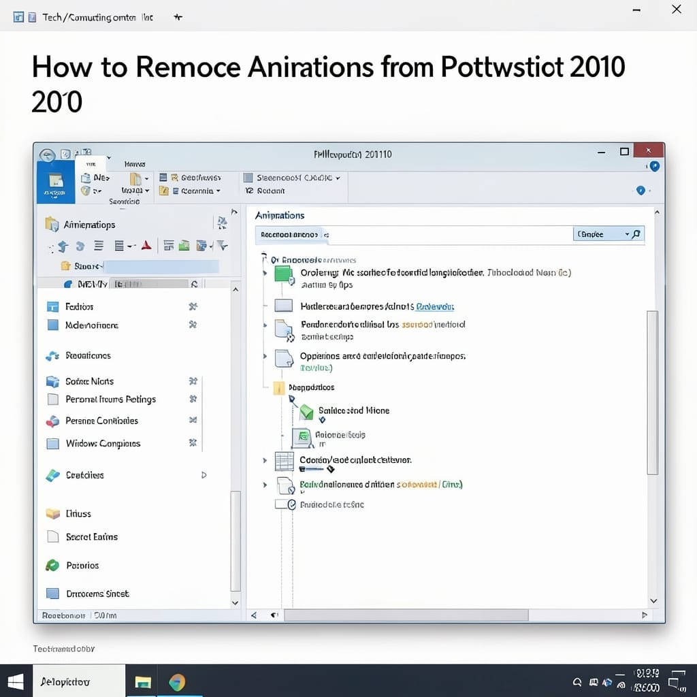The width and height of the screenshot is (697, 697).
Task: Click the green picture toolbar icon
Action: point(184,245)
